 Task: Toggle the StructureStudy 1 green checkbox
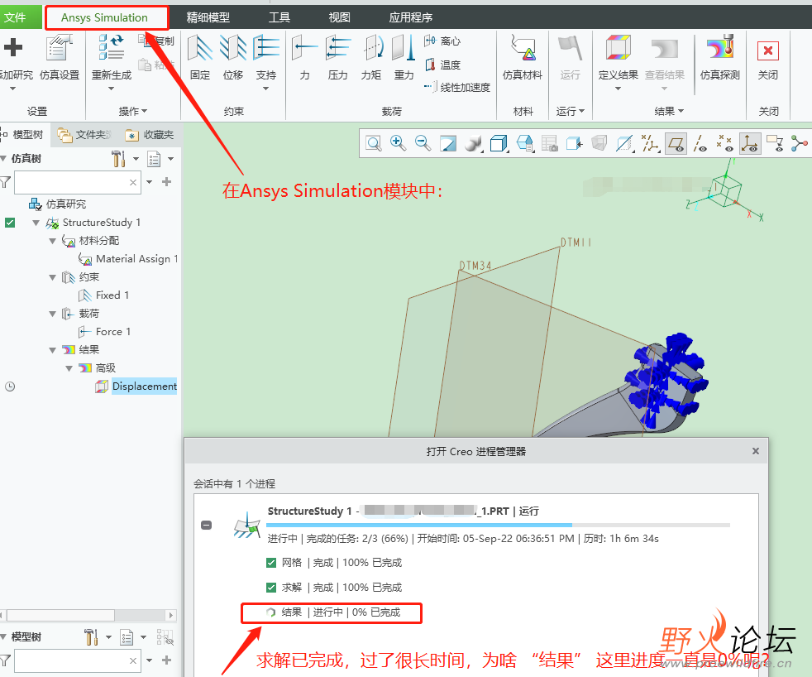(10, 223)
